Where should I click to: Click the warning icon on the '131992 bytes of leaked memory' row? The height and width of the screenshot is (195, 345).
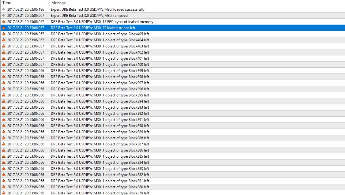(x=4, y=21)
